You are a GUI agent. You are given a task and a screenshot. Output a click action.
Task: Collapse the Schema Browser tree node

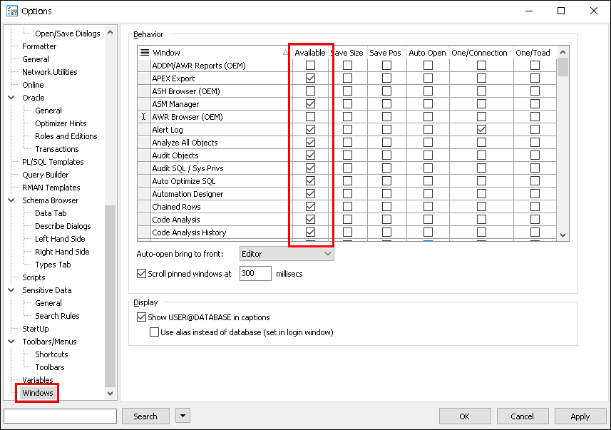pyautogui.click(x=11, y=200)
